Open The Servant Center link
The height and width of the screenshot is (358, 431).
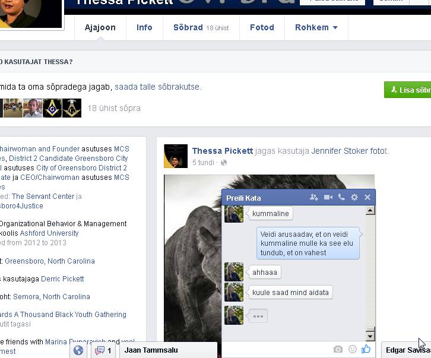[43, 197]
